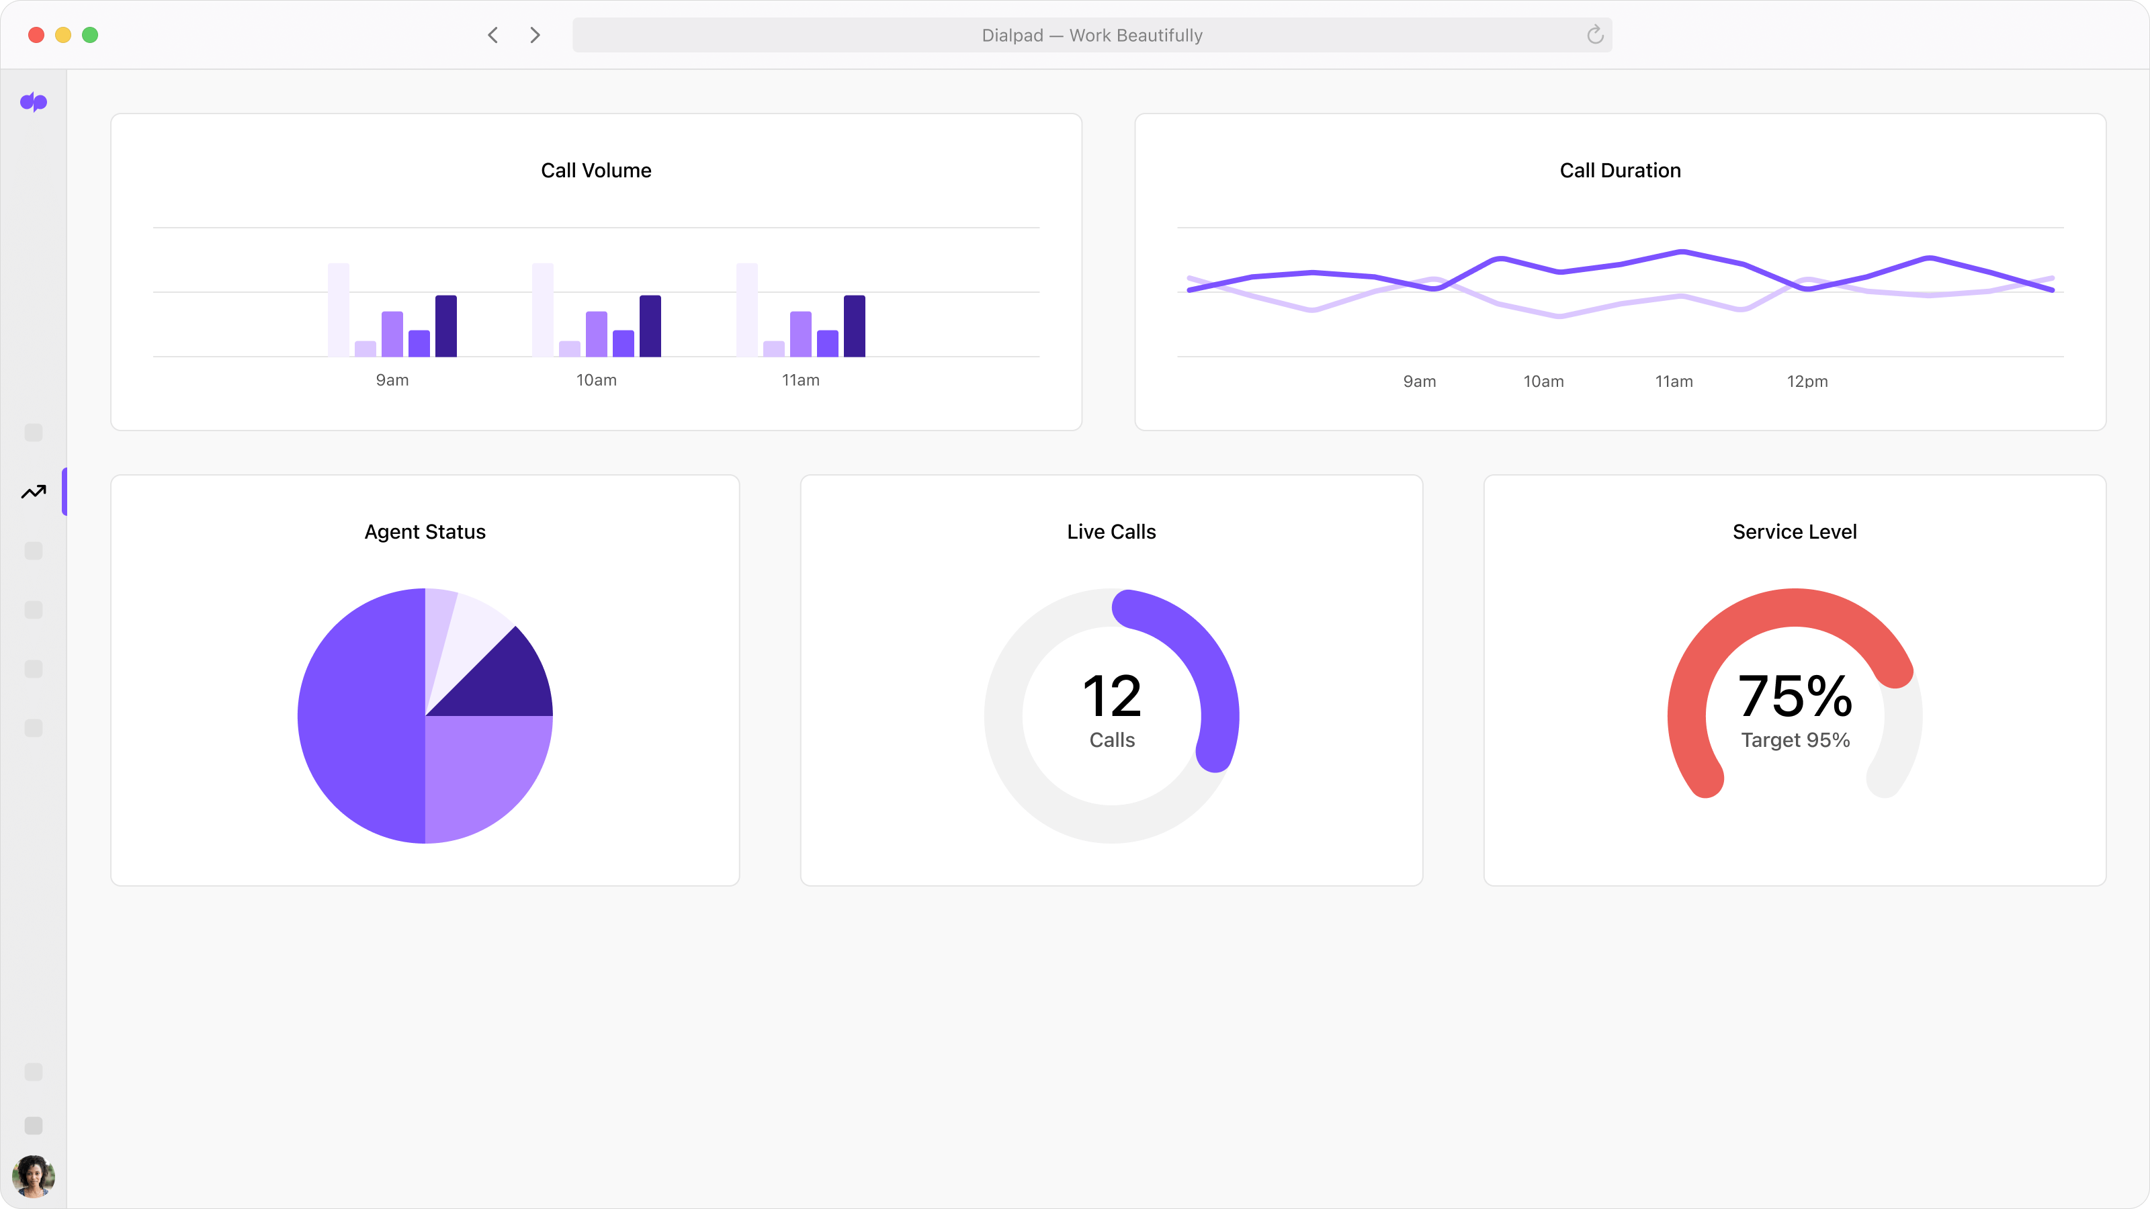Click the Dialpad logo at top of sidebar

click(34, 103)
